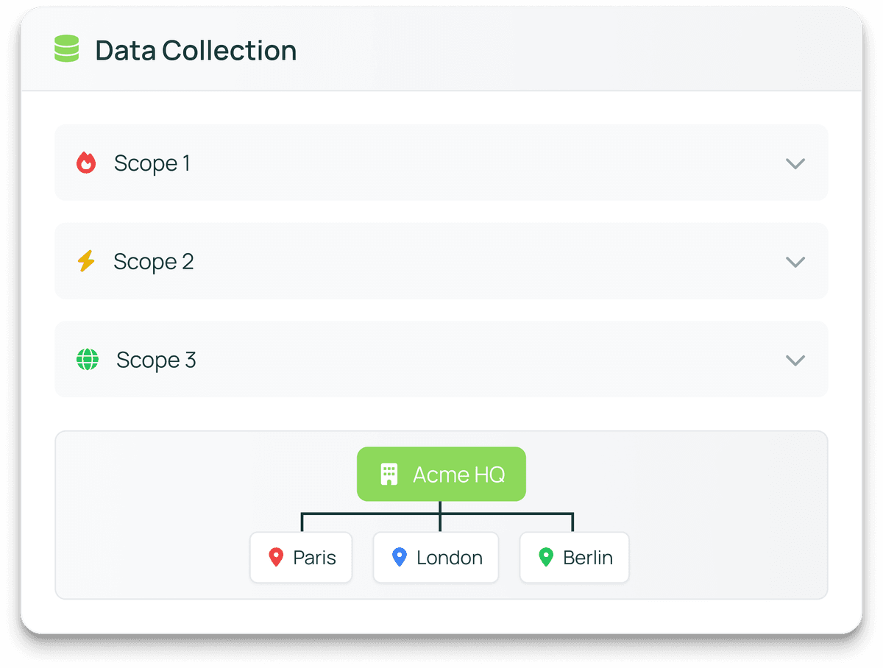Select the Scope 1 label text

[152, 163]
